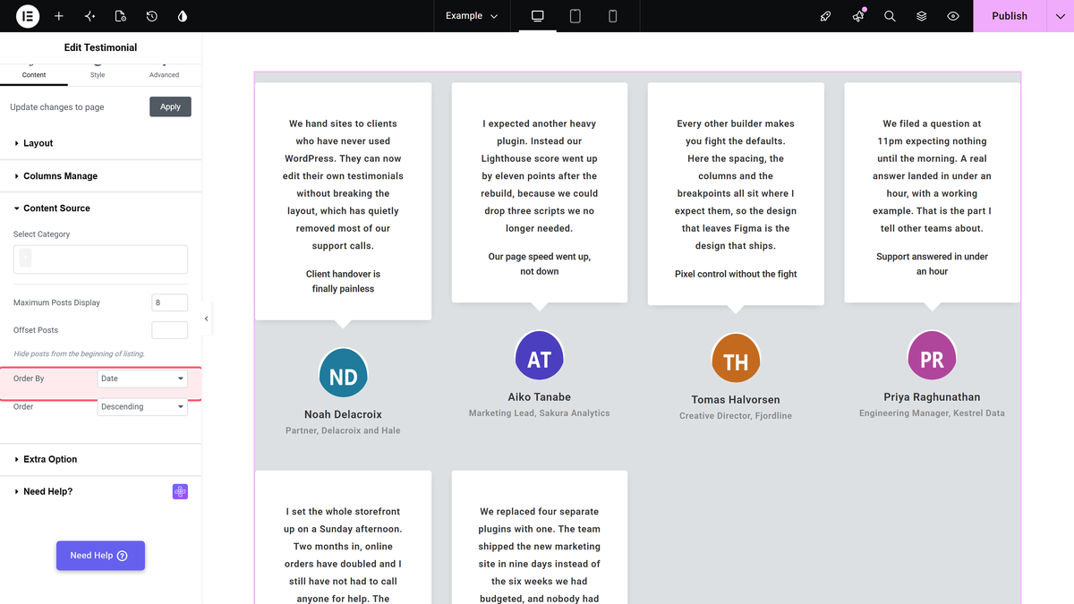Click 'Our page speed went up, not down' title

click(539, 264)
